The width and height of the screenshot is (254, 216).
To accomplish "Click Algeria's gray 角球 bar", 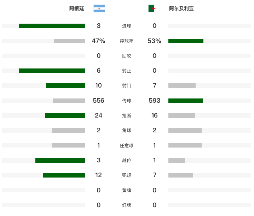I will (x=185, y=130).
